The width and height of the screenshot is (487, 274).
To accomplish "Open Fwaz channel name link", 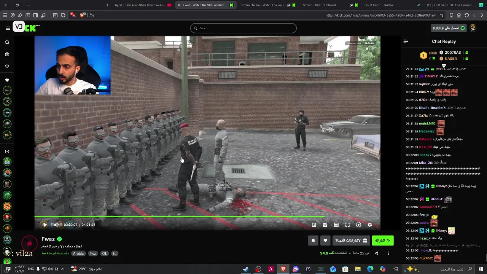I will tap(48, 239).
